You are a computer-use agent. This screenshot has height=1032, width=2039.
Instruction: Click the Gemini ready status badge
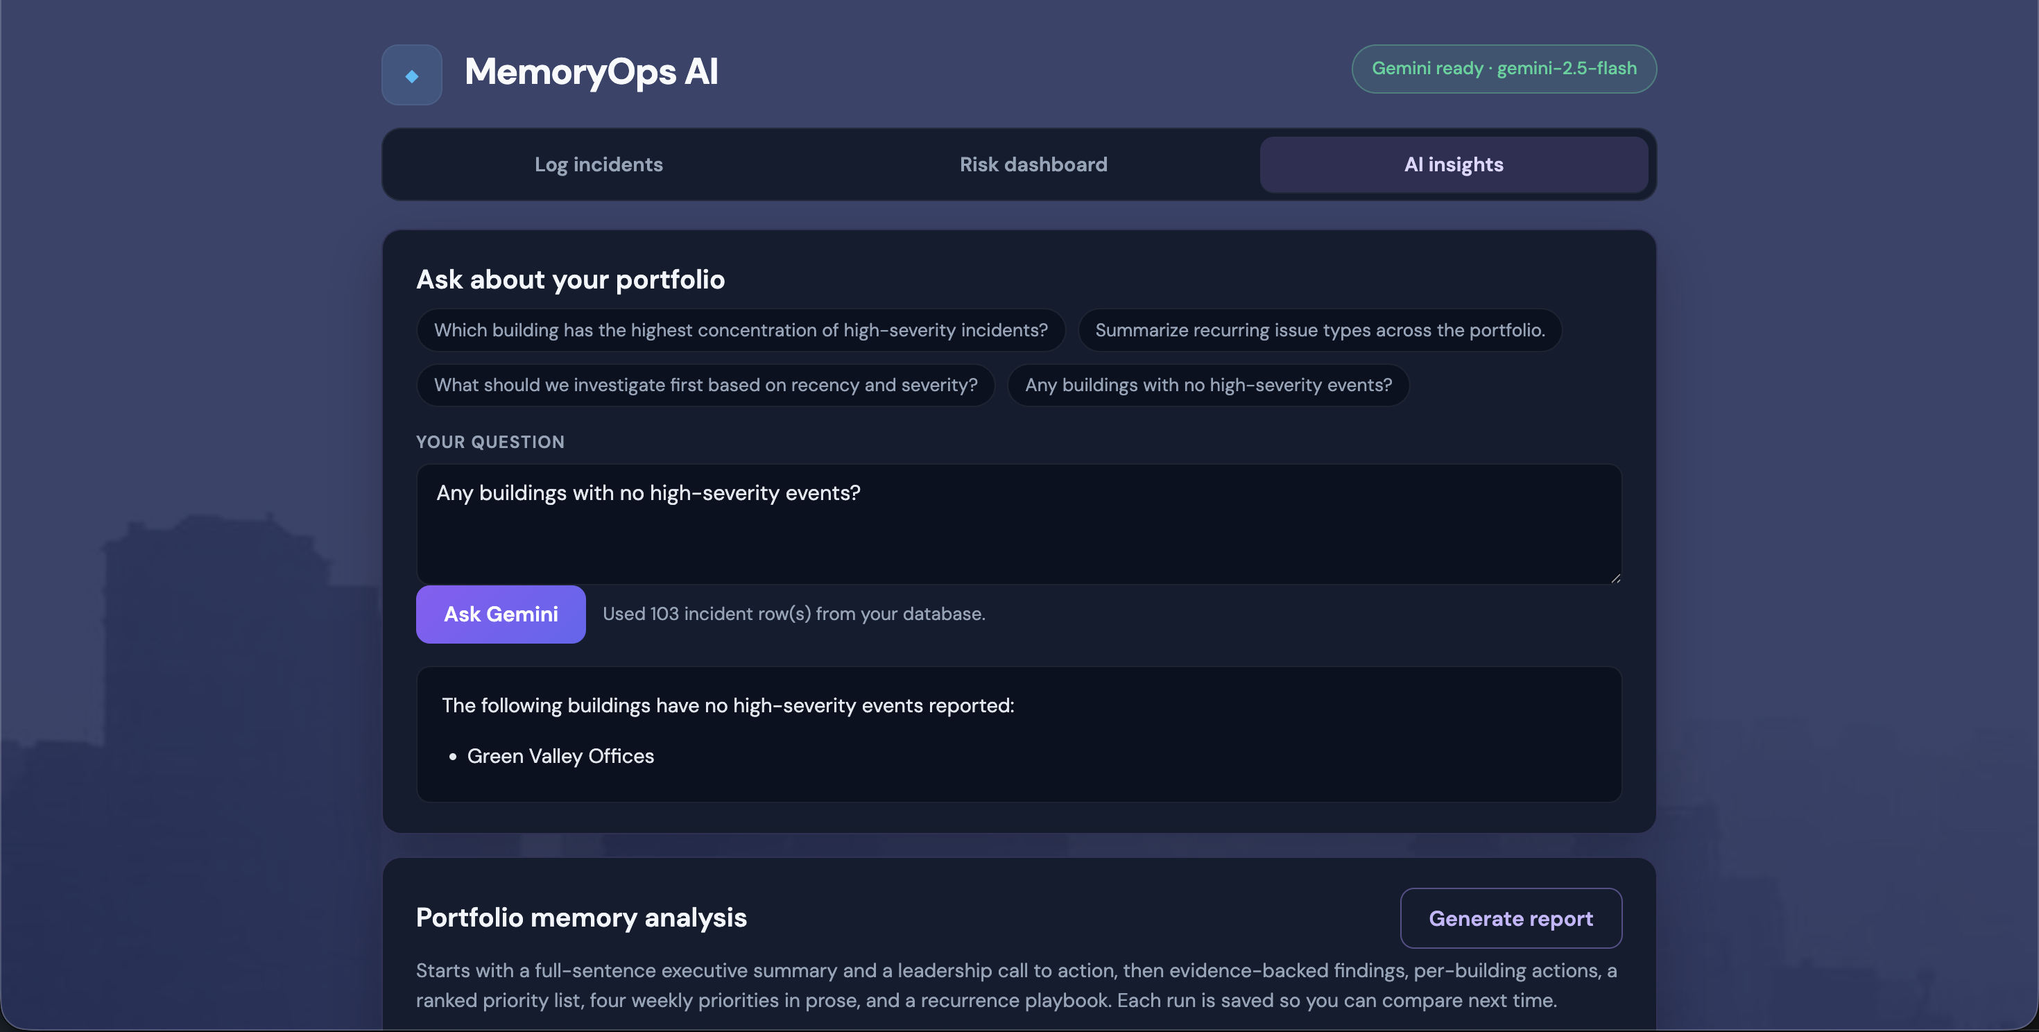pos(1503,69)
